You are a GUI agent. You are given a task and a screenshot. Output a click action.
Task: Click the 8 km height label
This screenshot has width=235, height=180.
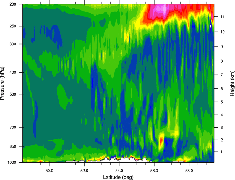point(221,61)
